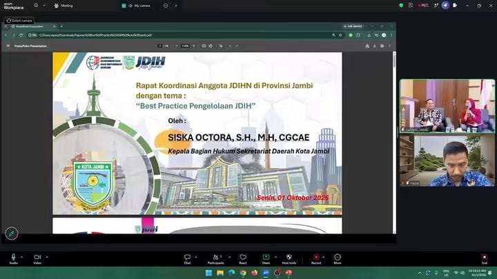Open the audio options arrow beside Audio
The image size is (497, 279).
[21, 257]
